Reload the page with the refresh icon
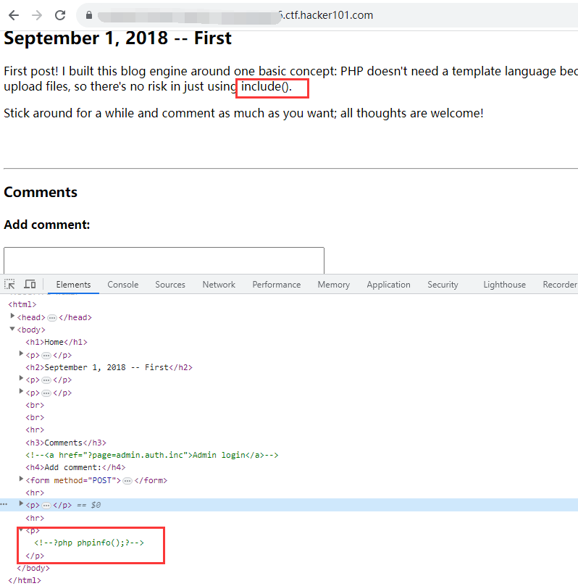The width and height of the screenshot is (578, 586). pyautogui.click(x=60, y=15)
